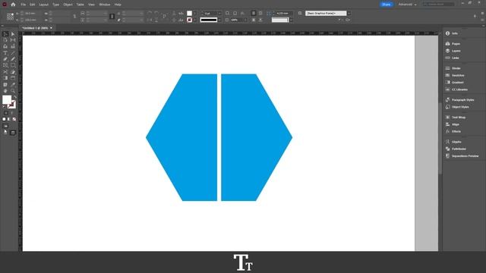Swap fill and stroke arrow icon

click(14, 97)
